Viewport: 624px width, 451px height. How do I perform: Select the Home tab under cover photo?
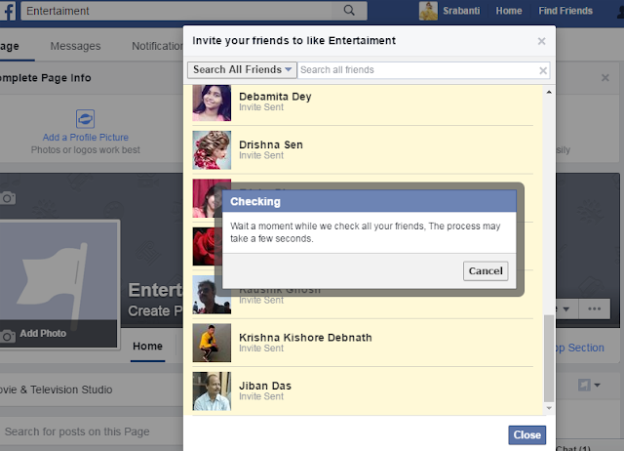click(147, 346)
